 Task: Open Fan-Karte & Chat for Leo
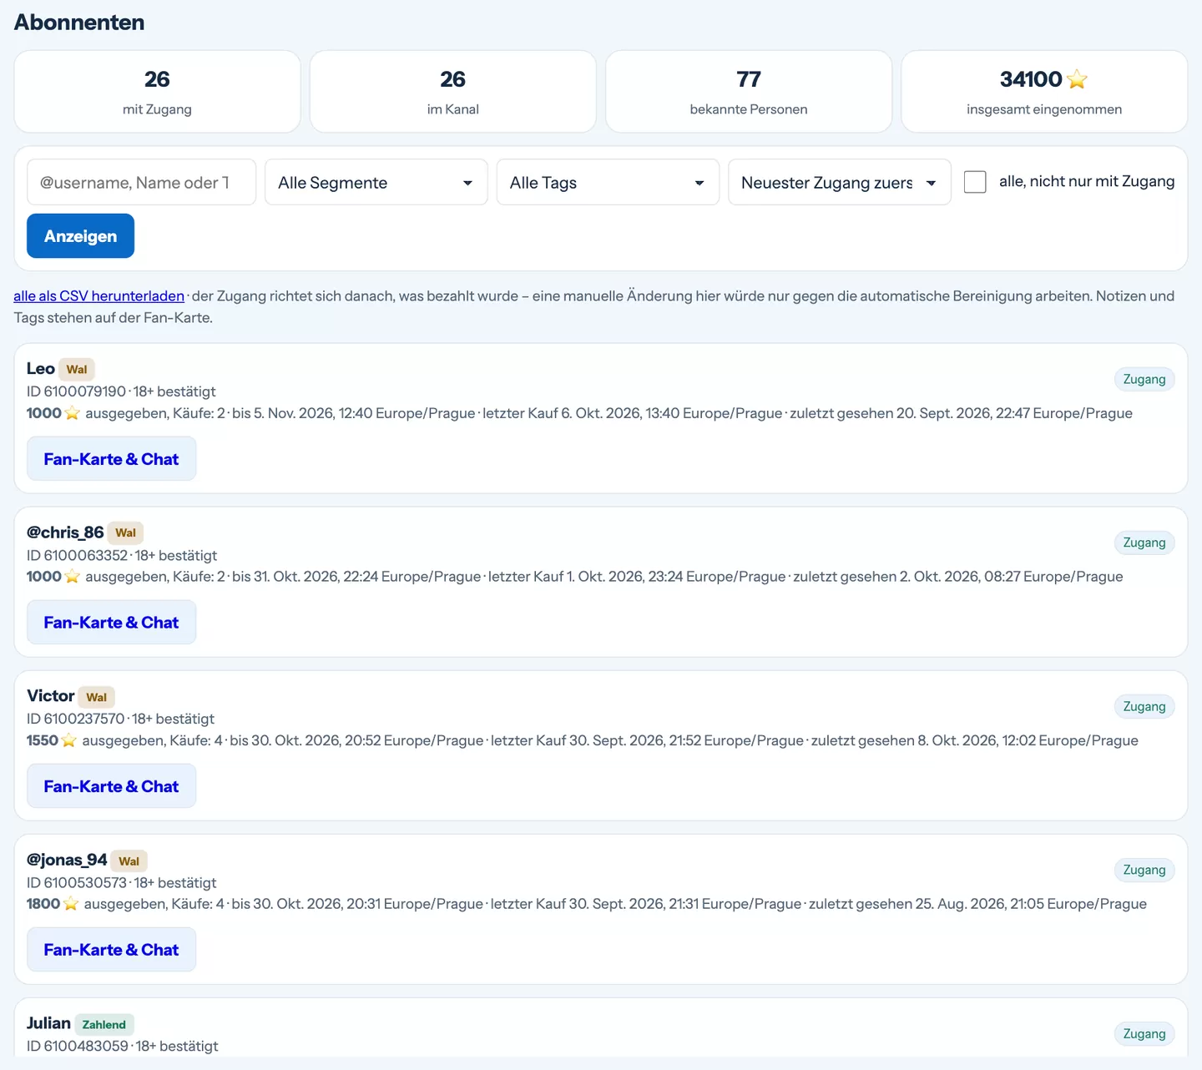[111, 459]
